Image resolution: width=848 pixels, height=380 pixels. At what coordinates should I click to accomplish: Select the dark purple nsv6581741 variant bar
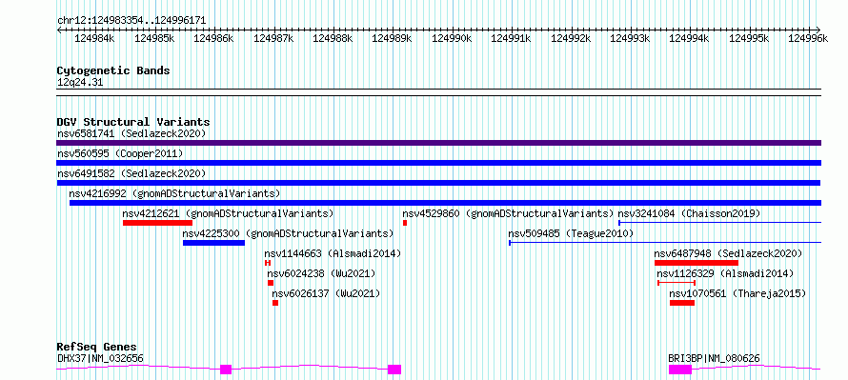coord(438,143)
